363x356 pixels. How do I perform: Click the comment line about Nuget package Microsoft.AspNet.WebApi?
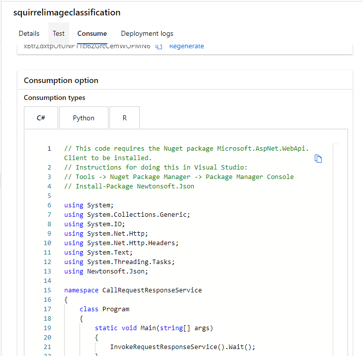click(x=186, y=153)
